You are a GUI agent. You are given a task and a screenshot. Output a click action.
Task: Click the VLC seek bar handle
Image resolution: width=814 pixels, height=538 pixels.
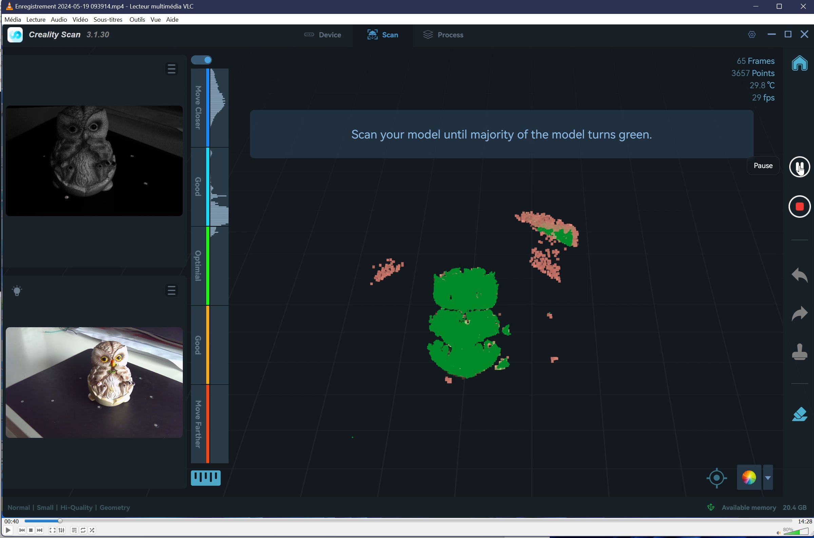pos(60,521)
